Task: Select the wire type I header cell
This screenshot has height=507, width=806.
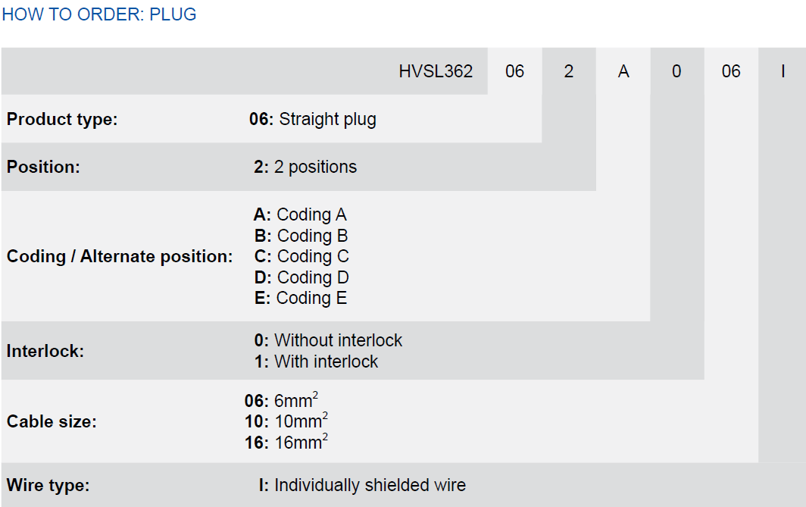Action: click(x=783, y=71)
